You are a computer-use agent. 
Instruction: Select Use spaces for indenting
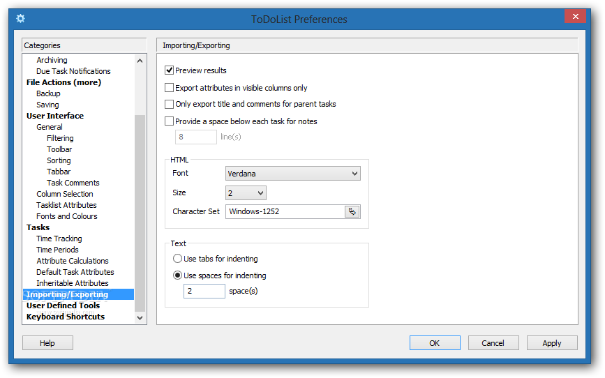[x=177, y=275]
